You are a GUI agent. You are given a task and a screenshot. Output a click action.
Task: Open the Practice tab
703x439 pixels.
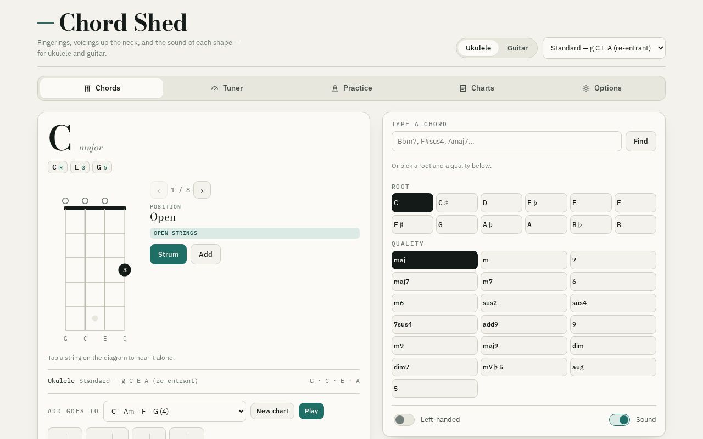(x=351, y=88)
